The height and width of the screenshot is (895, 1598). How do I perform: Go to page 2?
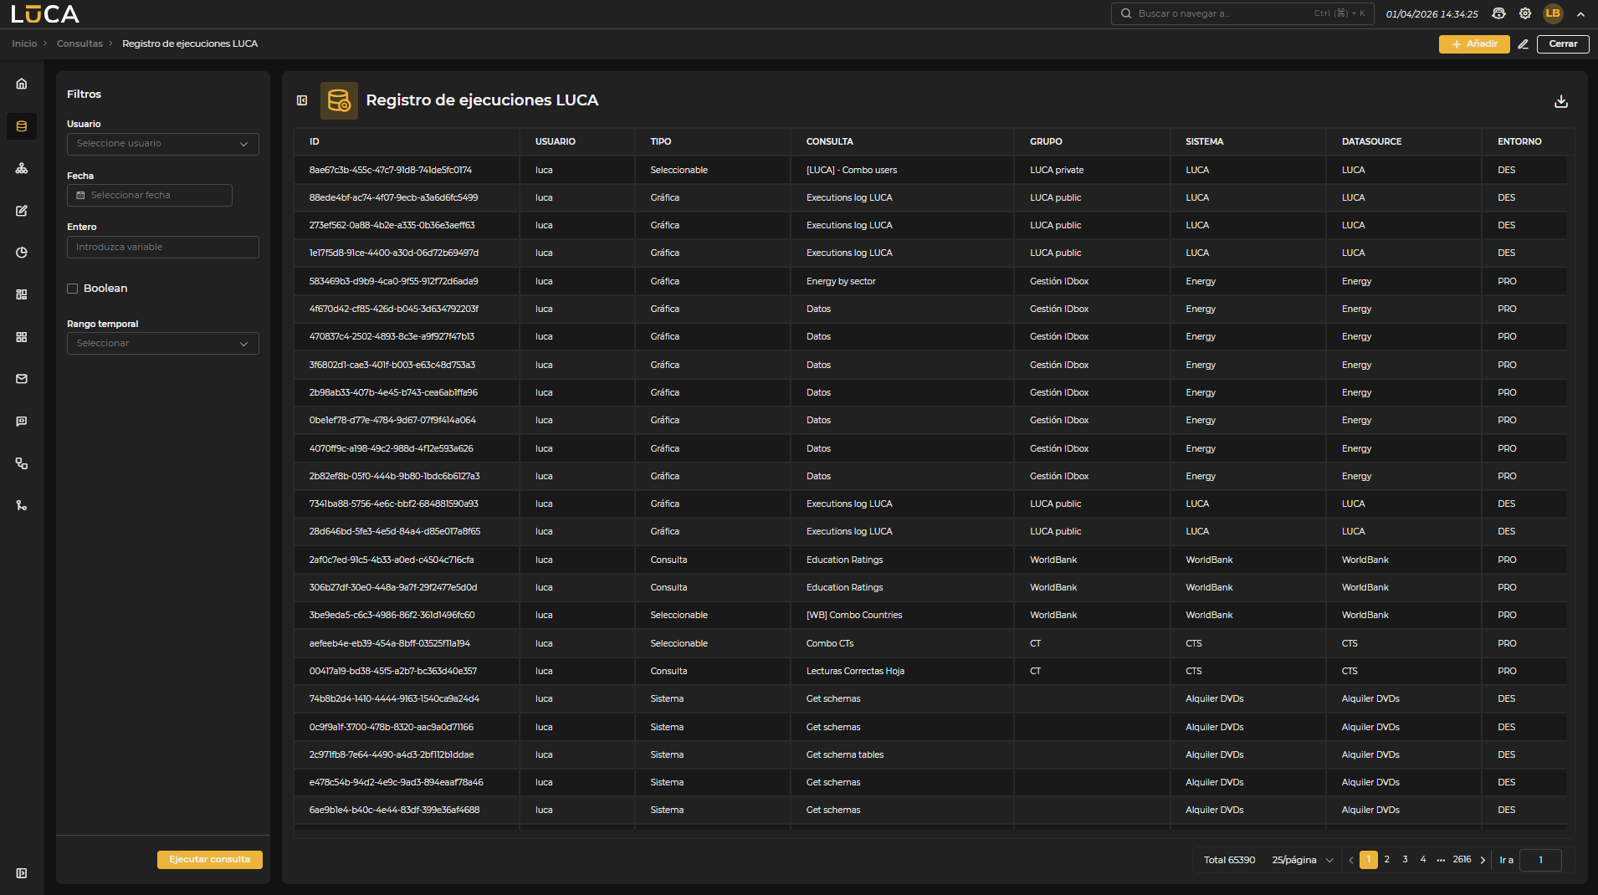pyautogui.click(x=1387, y=860)
